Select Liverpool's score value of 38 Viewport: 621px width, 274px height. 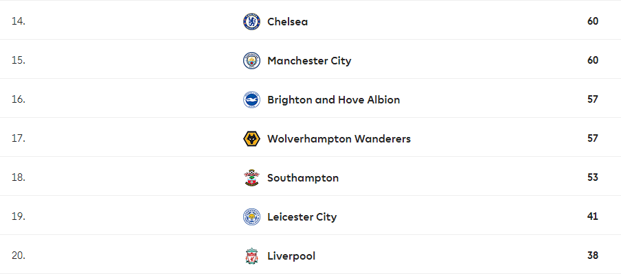pos(593,256)
